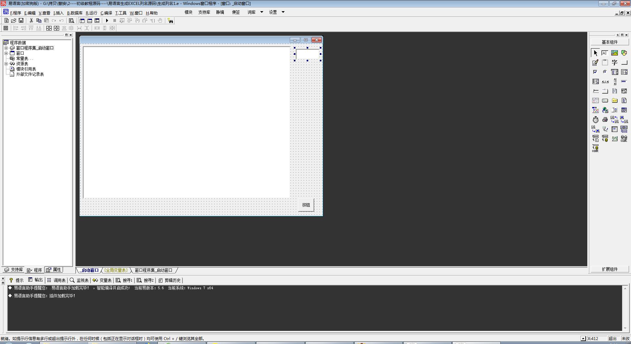The width and height of the screenshot is (631, 344).
Task: Click the output panel vertical scrollbar
Action: click(x=625, y=308)
